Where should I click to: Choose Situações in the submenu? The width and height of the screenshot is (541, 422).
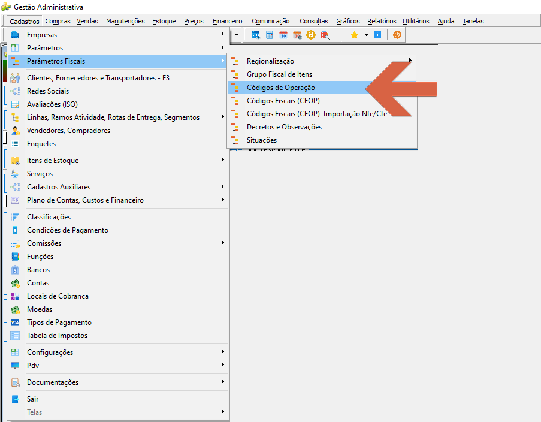coord(322,140)
